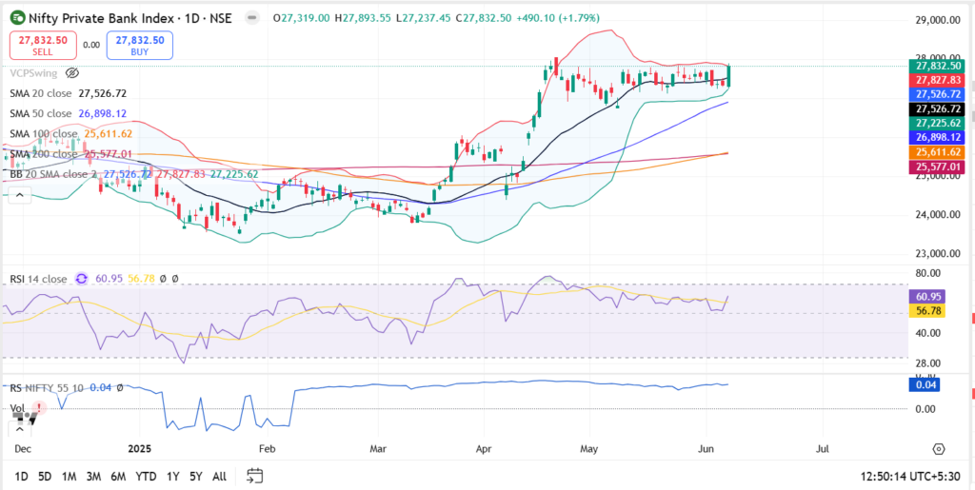Select the 3M time range
The width and height of the screenshot is (975, 490).
(x=94, y=477)
